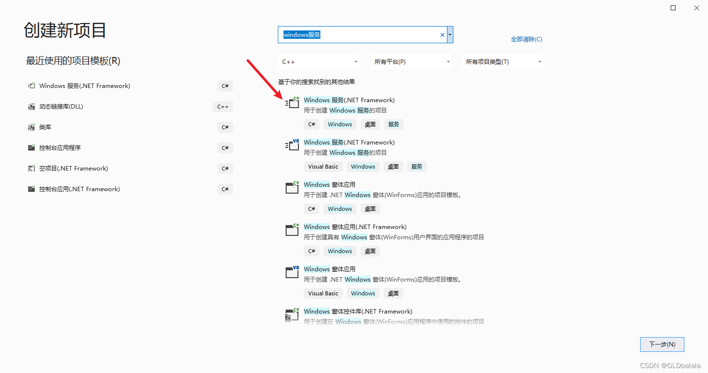Image resolution: width=708 pixels, height=373 pixels.
Task: Choose 动态链接库(DLL) from recent templates
Action: [x=130, y=107]
